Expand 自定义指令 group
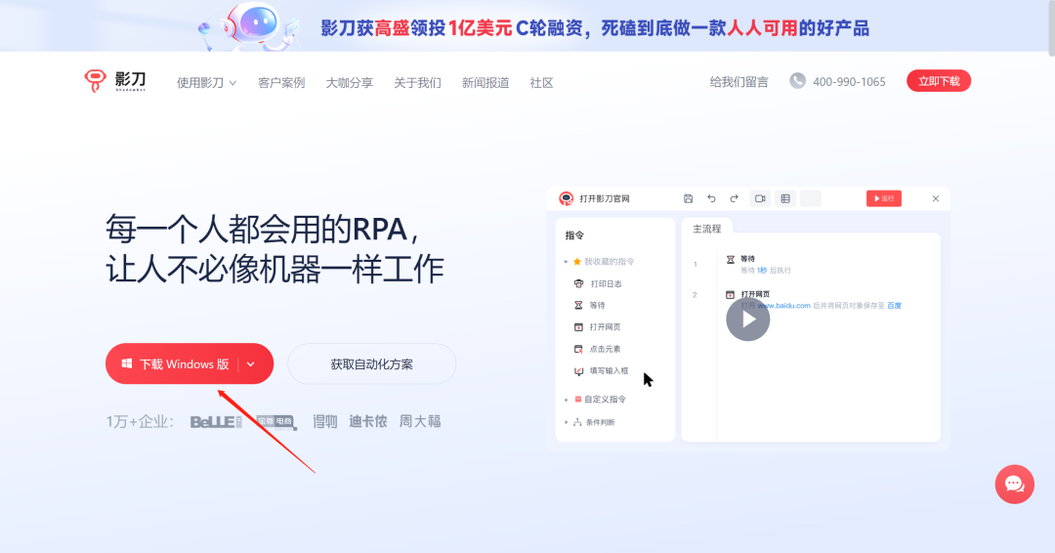 (566, 400)
